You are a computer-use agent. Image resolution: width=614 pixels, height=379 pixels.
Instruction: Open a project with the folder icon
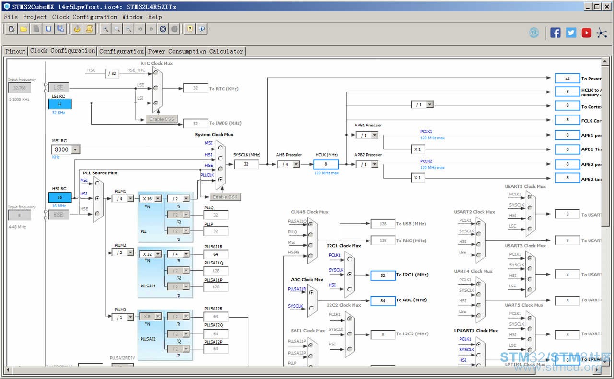[24, 29]
